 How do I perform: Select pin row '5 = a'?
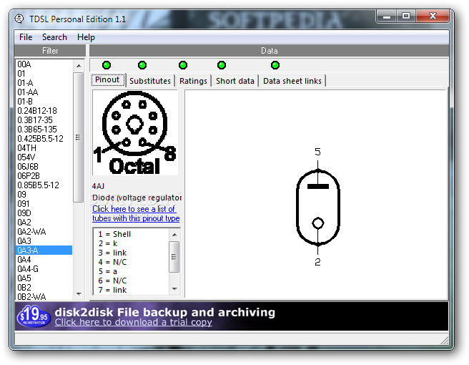[132, 271]
